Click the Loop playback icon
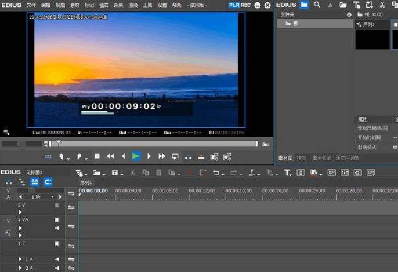This screenshot has width=398, height=272. [x=175, y=156]
